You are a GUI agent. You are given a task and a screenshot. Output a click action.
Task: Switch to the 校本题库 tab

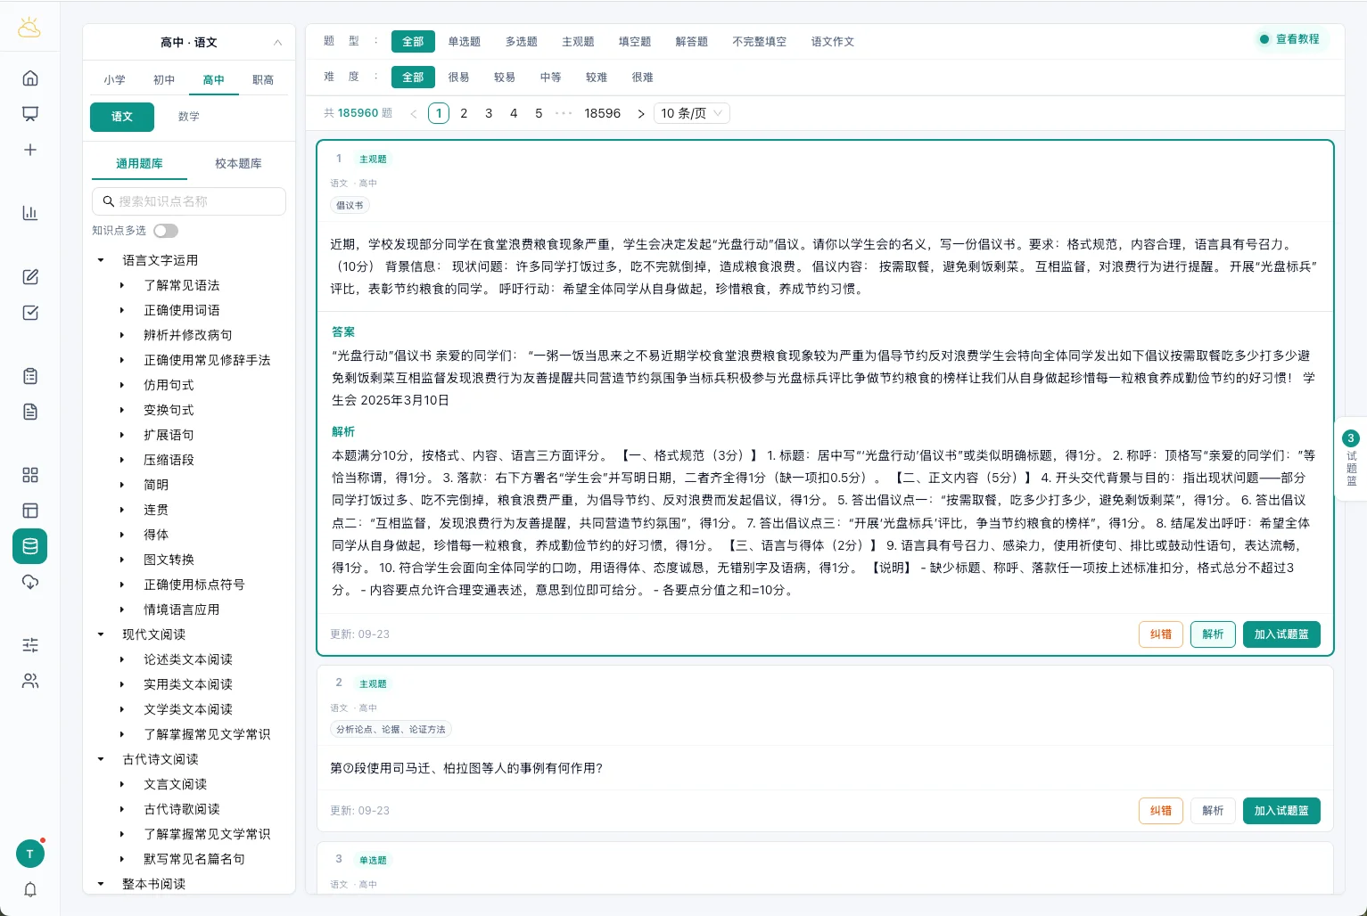(x=238, y=164)
